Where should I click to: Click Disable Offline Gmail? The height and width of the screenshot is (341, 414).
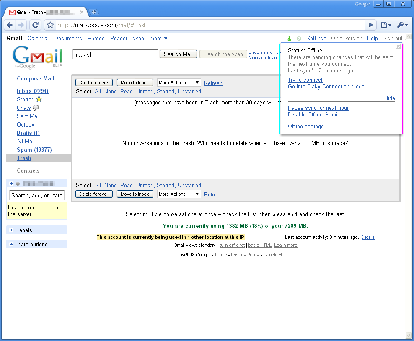(313, 114)
